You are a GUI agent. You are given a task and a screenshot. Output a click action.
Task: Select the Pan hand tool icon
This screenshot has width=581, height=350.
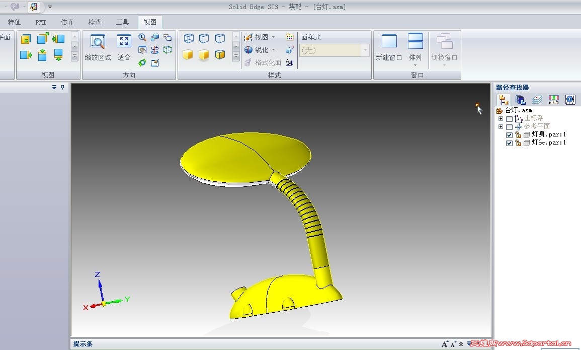click(x=142, y=50)
